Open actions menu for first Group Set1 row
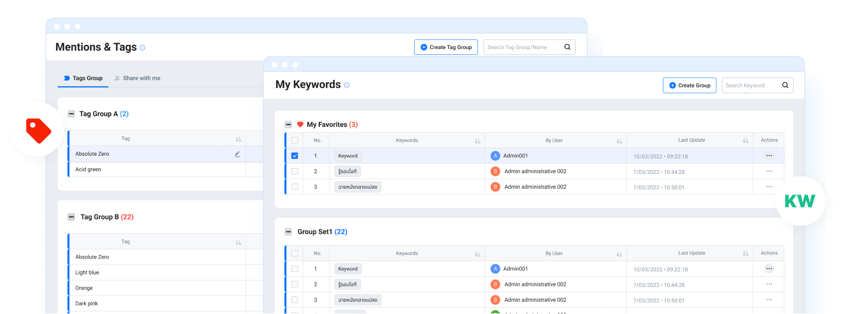 click(769, 269)
